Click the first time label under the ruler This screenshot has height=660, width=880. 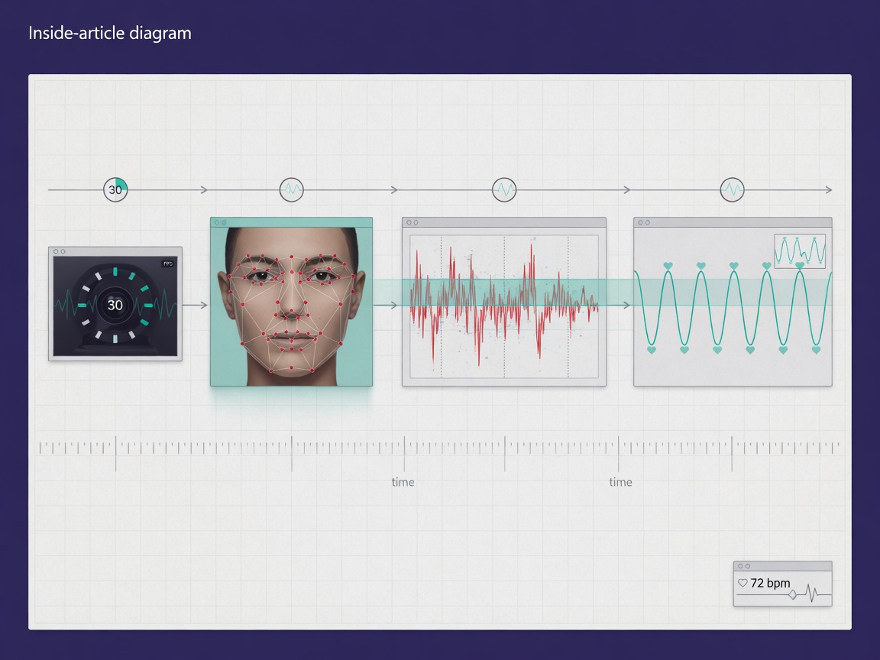[403, 482]
